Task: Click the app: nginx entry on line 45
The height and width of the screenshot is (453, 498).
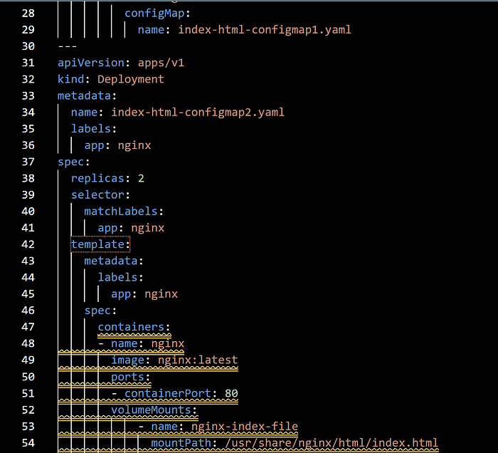Action: (144, 294)
